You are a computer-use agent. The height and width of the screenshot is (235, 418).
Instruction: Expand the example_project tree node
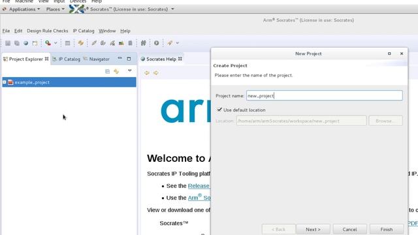pyautogui.click(x=5, y=82)
